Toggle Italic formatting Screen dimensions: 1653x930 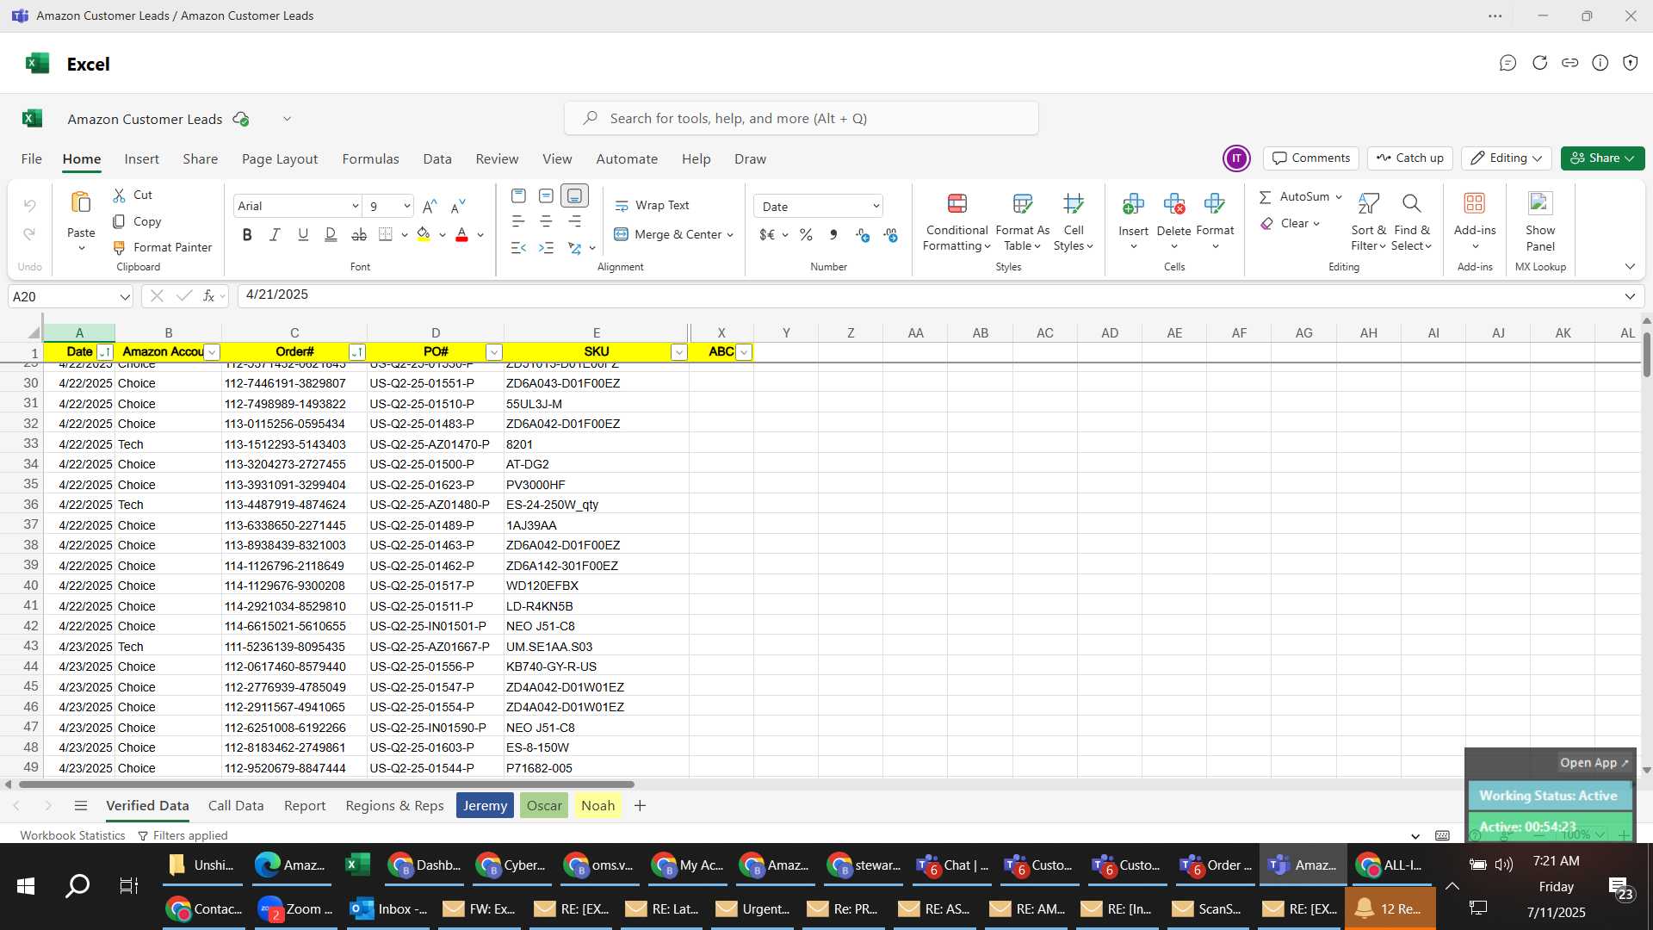tap(275, 234)
